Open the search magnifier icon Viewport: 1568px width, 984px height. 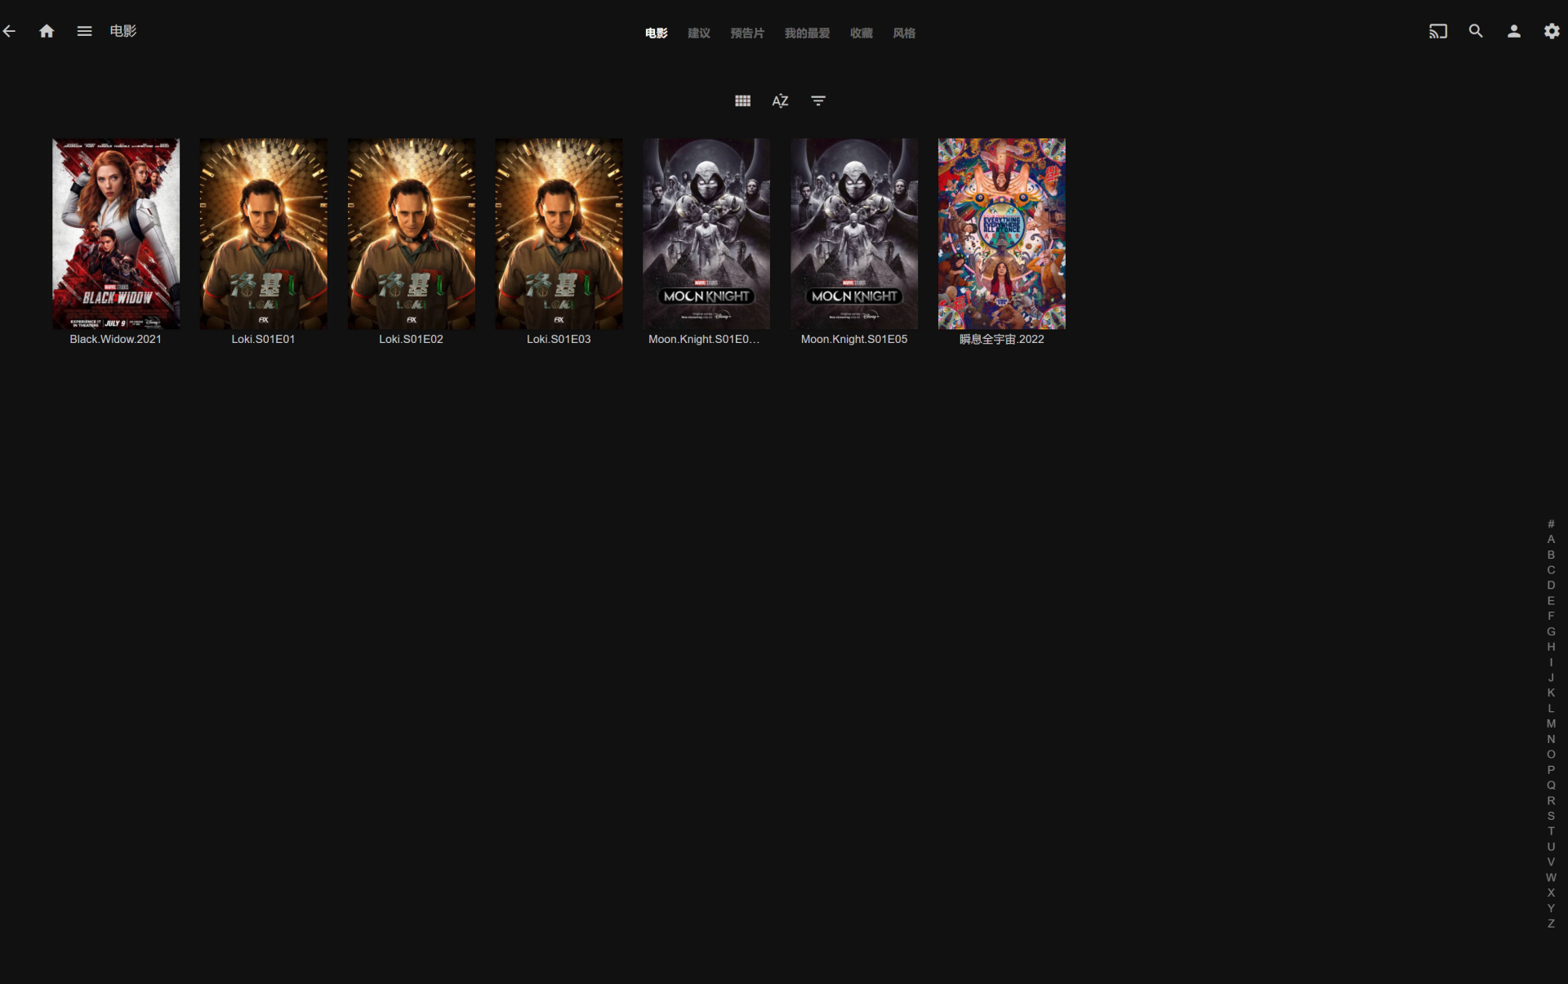click(1476, 31)
